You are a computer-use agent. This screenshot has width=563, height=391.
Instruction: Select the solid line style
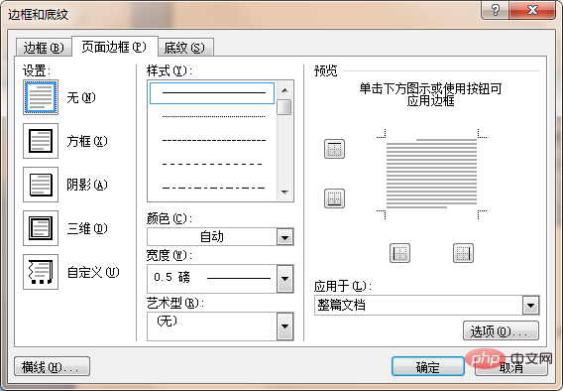[212, 93]
